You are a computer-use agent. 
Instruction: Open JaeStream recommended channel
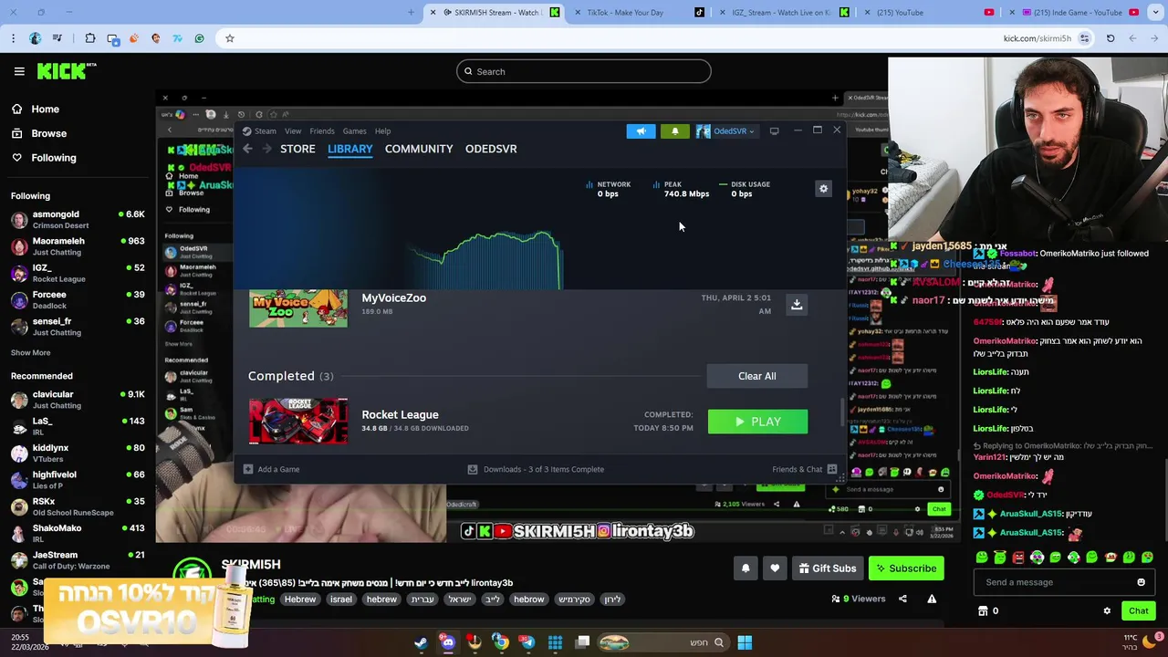point(78,560)
